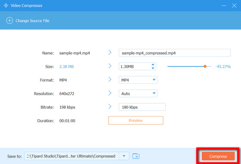Click the arrow next to sample-mp4.mp4 name

110,53
